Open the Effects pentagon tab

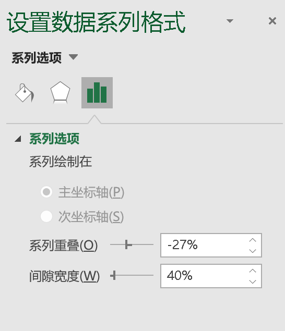pyautogui.click(x=60, y=93)
